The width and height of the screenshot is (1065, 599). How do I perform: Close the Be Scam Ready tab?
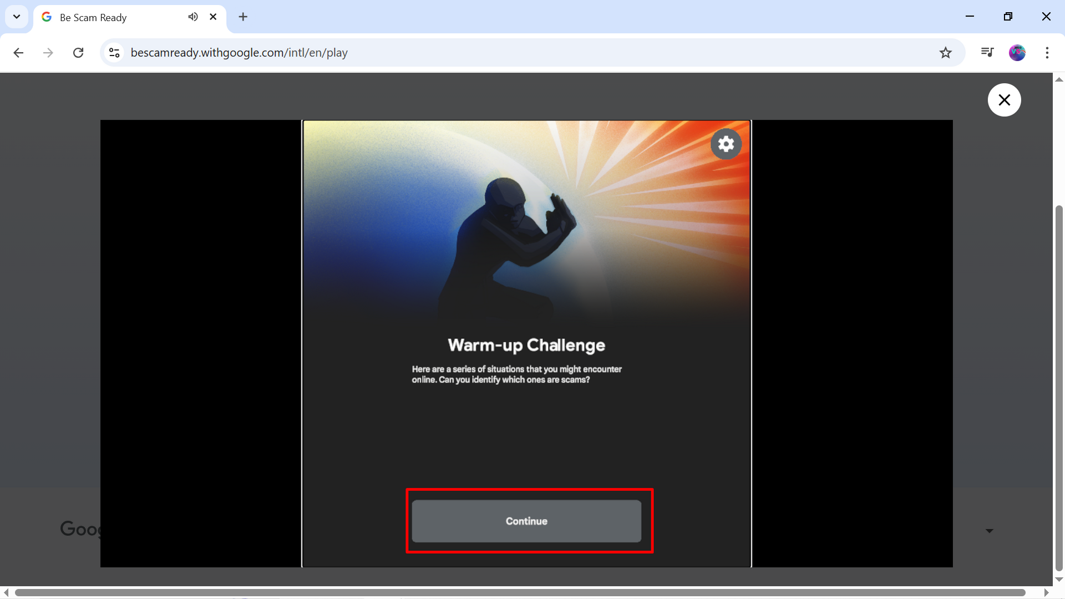(213, 17)
